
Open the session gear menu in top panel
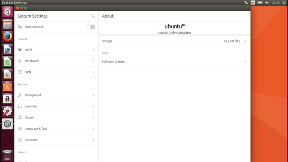pos(284,2)
